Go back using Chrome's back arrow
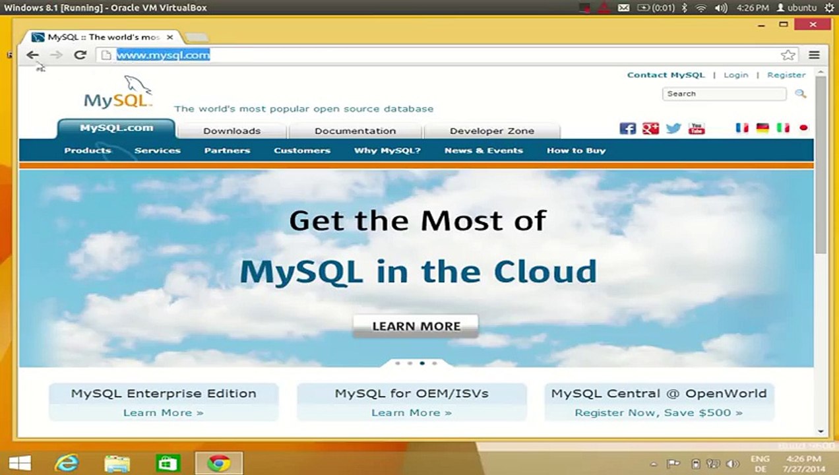This screenshot has height=475, width=839. [32, 55]
